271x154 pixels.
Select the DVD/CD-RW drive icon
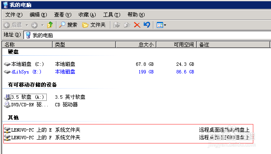[7, 105]
